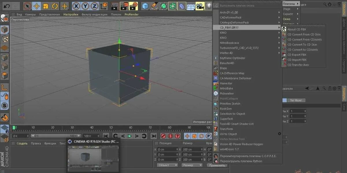
Task: Expand the Welter 4D submenu
Action: tap(247, 53)
